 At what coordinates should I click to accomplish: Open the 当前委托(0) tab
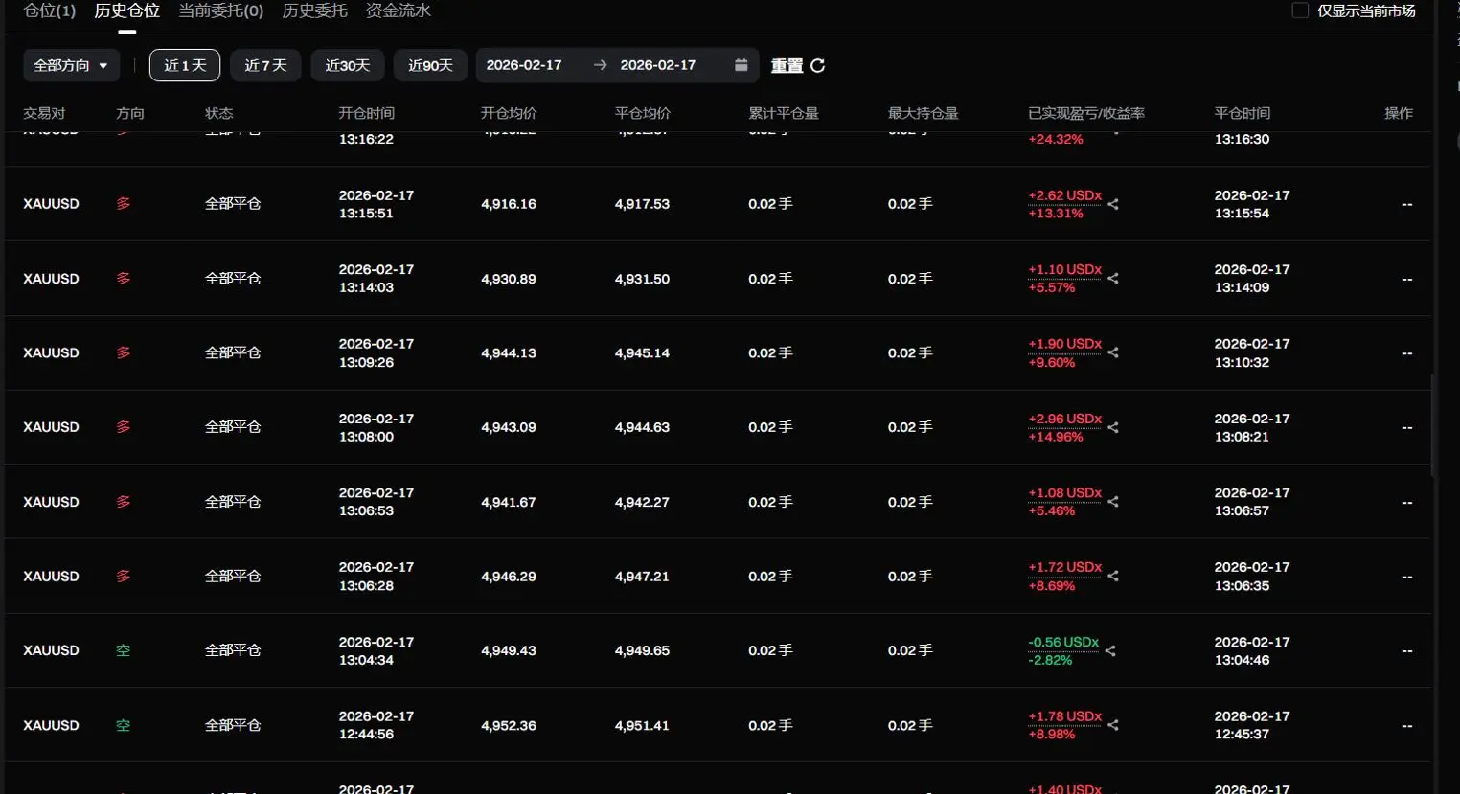click(x=220, y=11)
